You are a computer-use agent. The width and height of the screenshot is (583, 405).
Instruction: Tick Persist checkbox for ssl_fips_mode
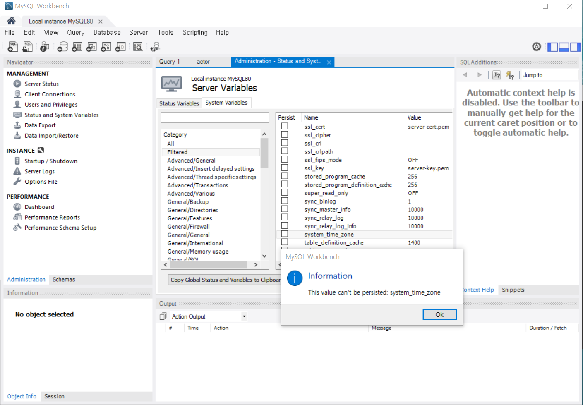(285, 159)
